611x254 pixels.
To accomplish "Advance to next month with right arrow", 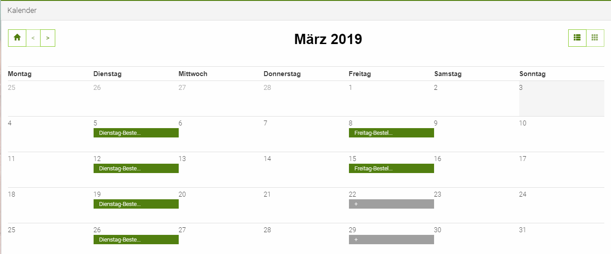I will pyautogui.click(x=48, y=38).
